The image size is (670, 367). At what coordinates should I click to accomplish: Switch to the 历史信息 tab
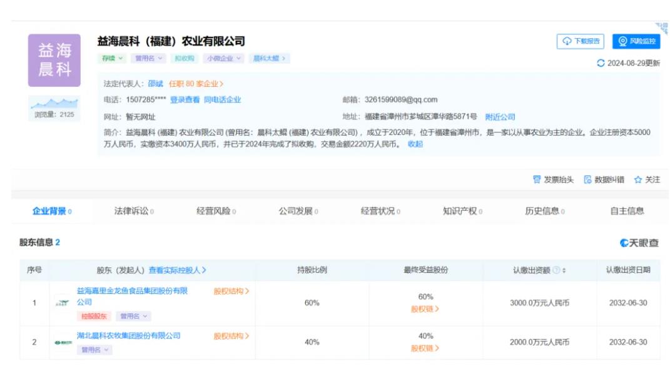pos(544,211)
